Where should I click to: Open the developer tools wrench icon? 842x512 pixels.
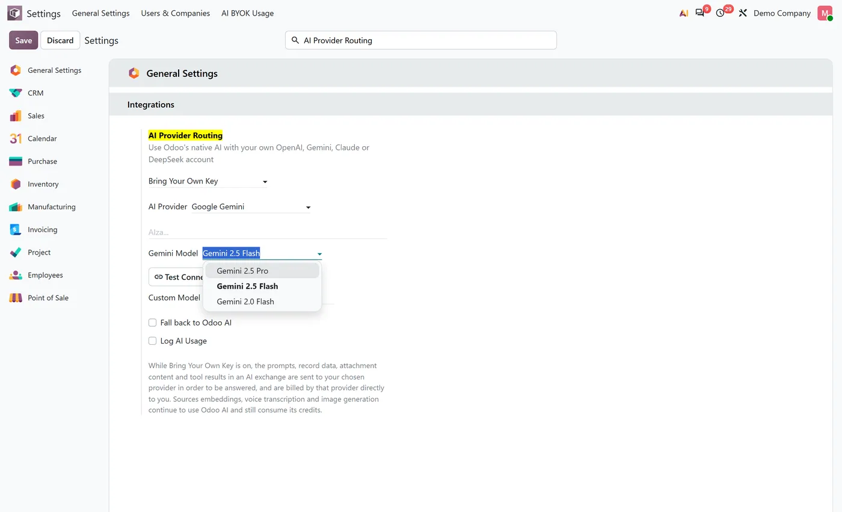tap(743, 13)
